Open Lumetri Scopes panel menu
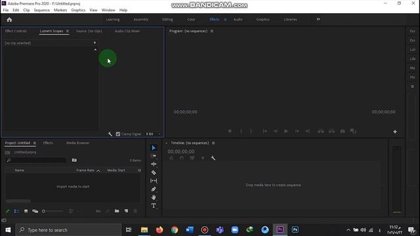 tap(68, 31)
